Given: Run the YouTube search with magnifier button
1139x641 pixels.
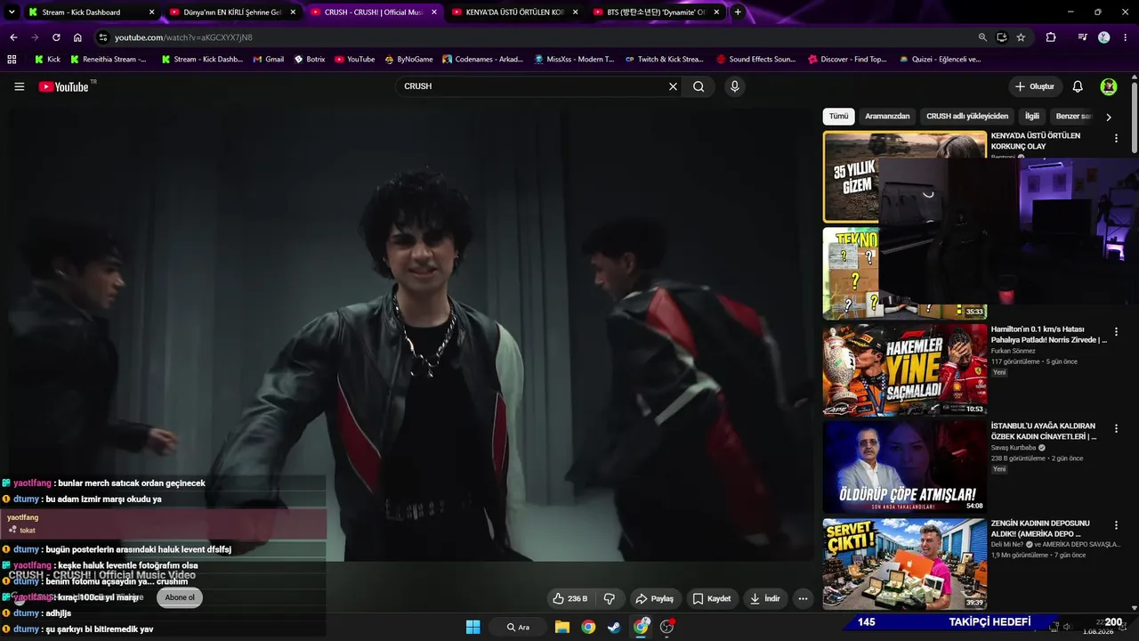Looking at the screenshot, I should pos(699,86).
